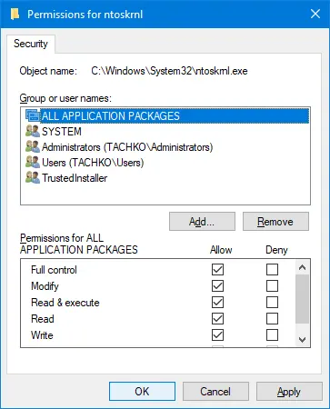Screen dimensions: 330x409
Task: Uncheck Allow for Full control
Action: pyautogui.click(x=217, y=269)
